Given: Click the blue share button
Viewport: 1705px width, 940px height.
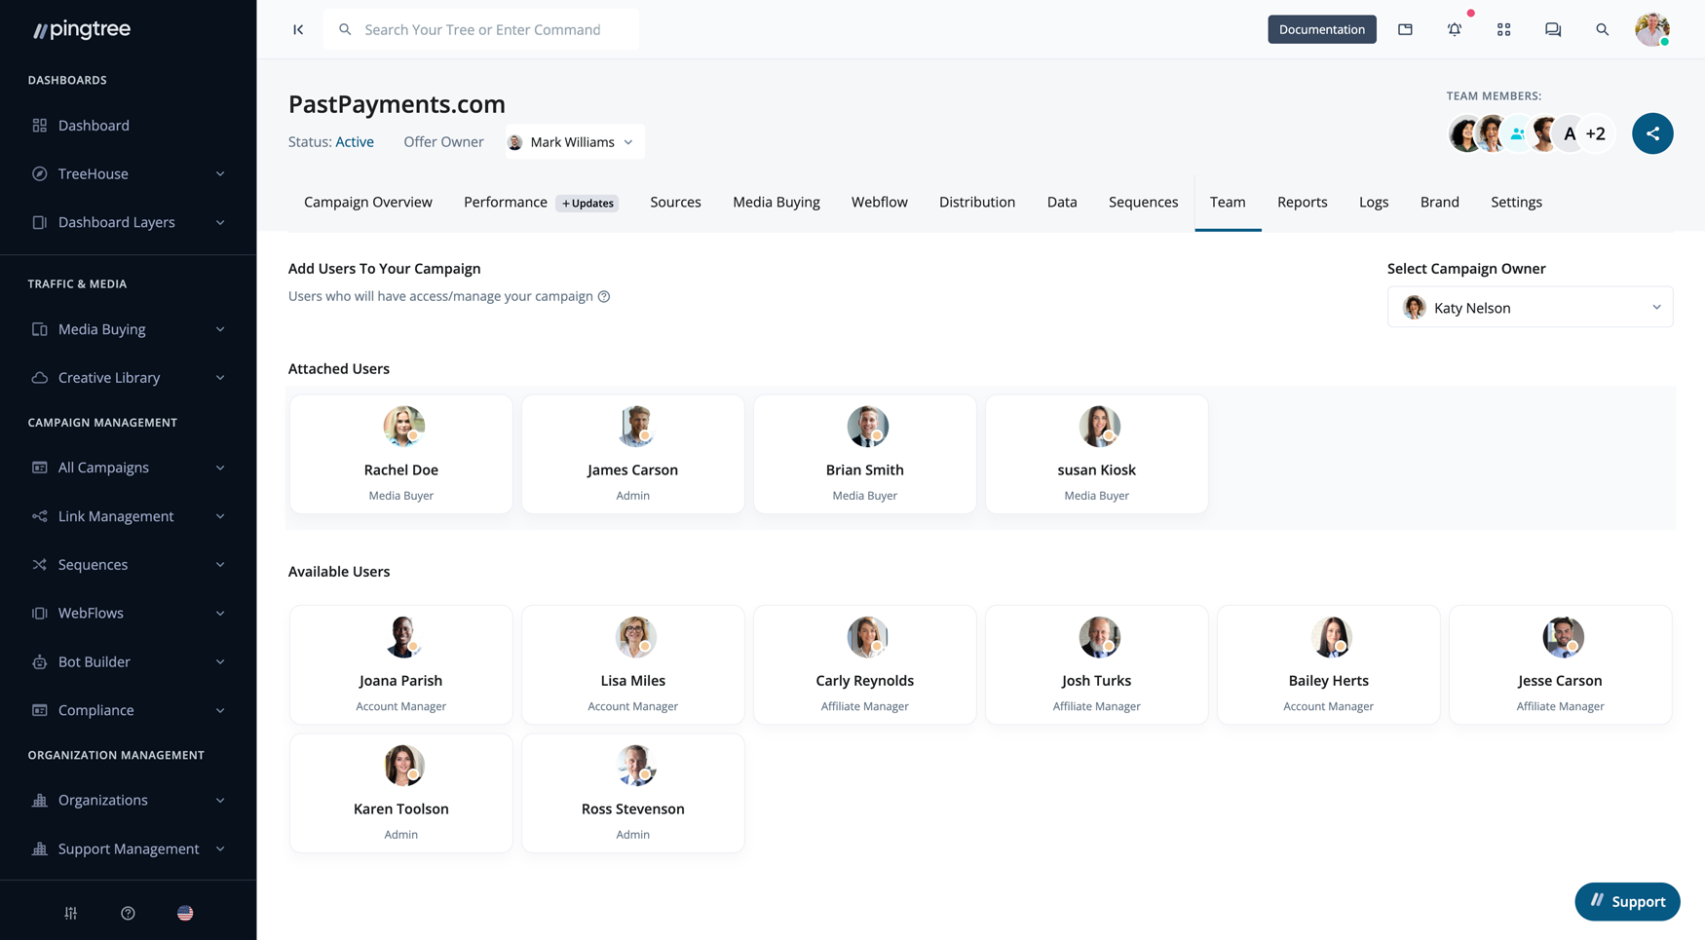Looking at the screenshot, I should 1652,133.
